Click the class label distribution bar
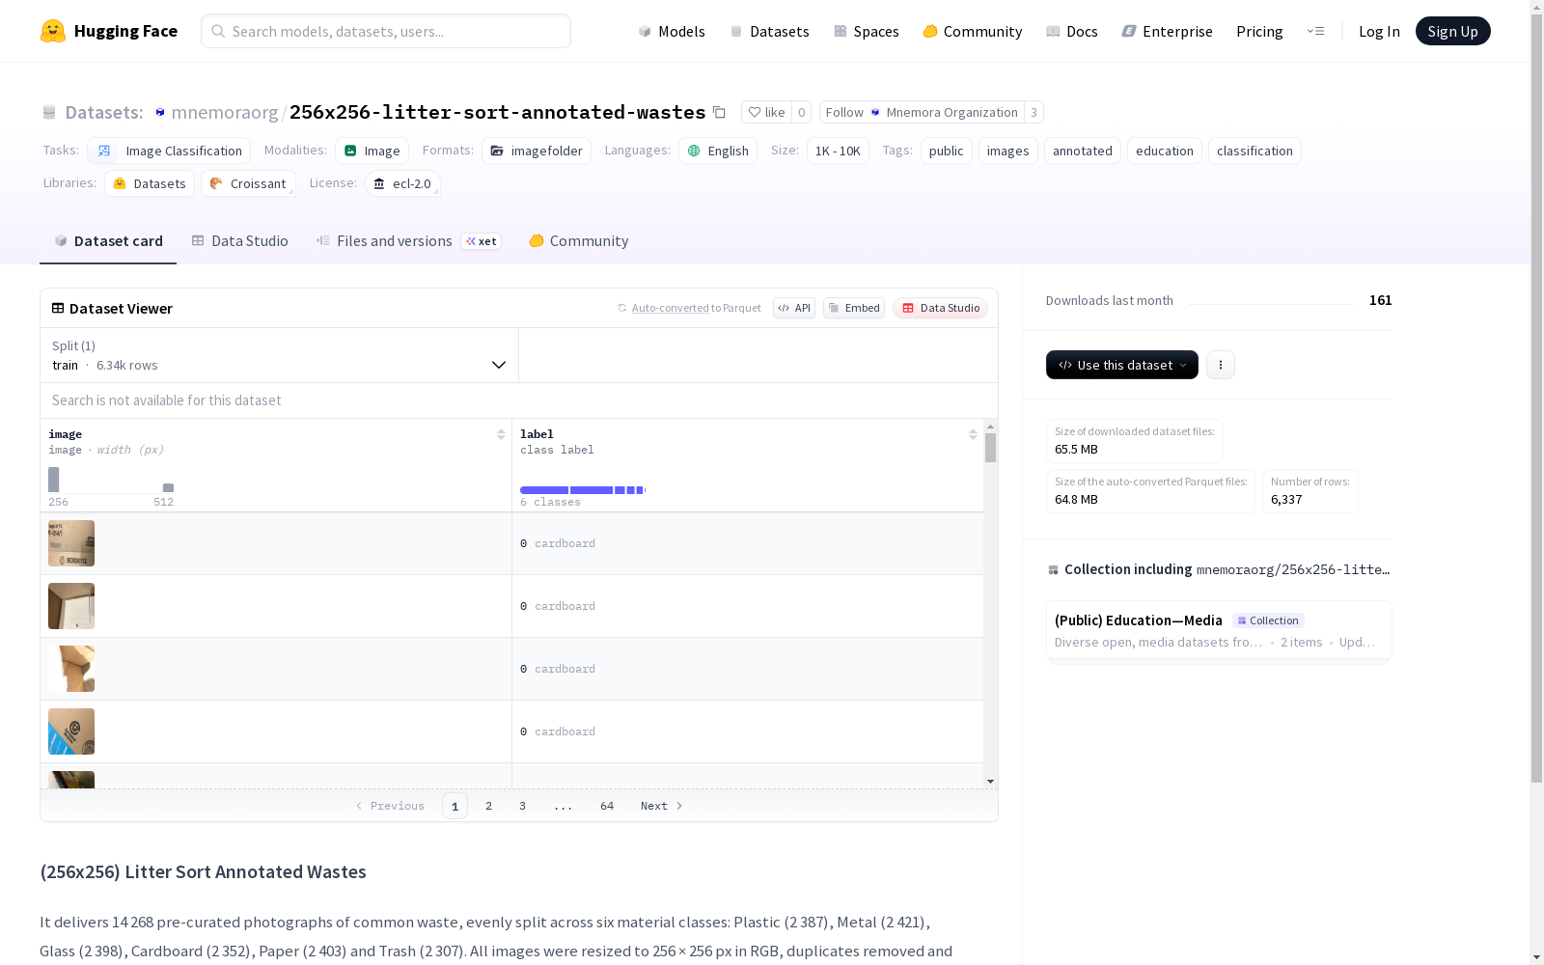Image resolution: width=1544 pixels, height=965 pixels. coord(583,490)
